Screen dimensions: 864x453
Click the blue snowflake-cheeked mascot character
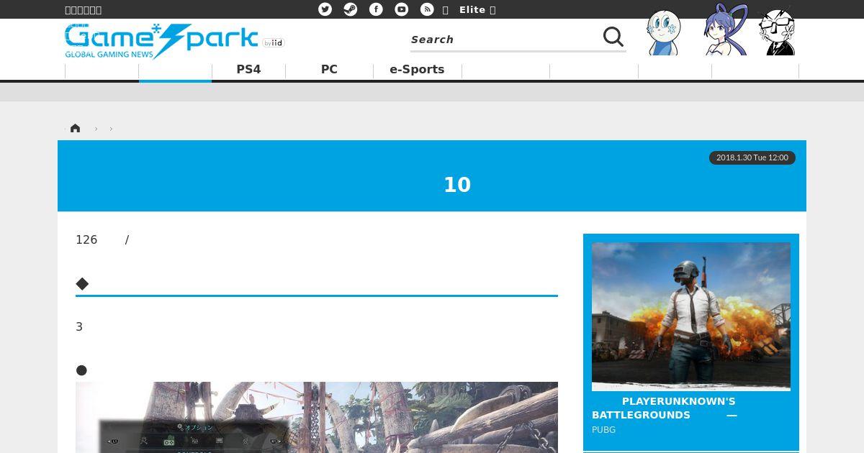coord(663,33)
